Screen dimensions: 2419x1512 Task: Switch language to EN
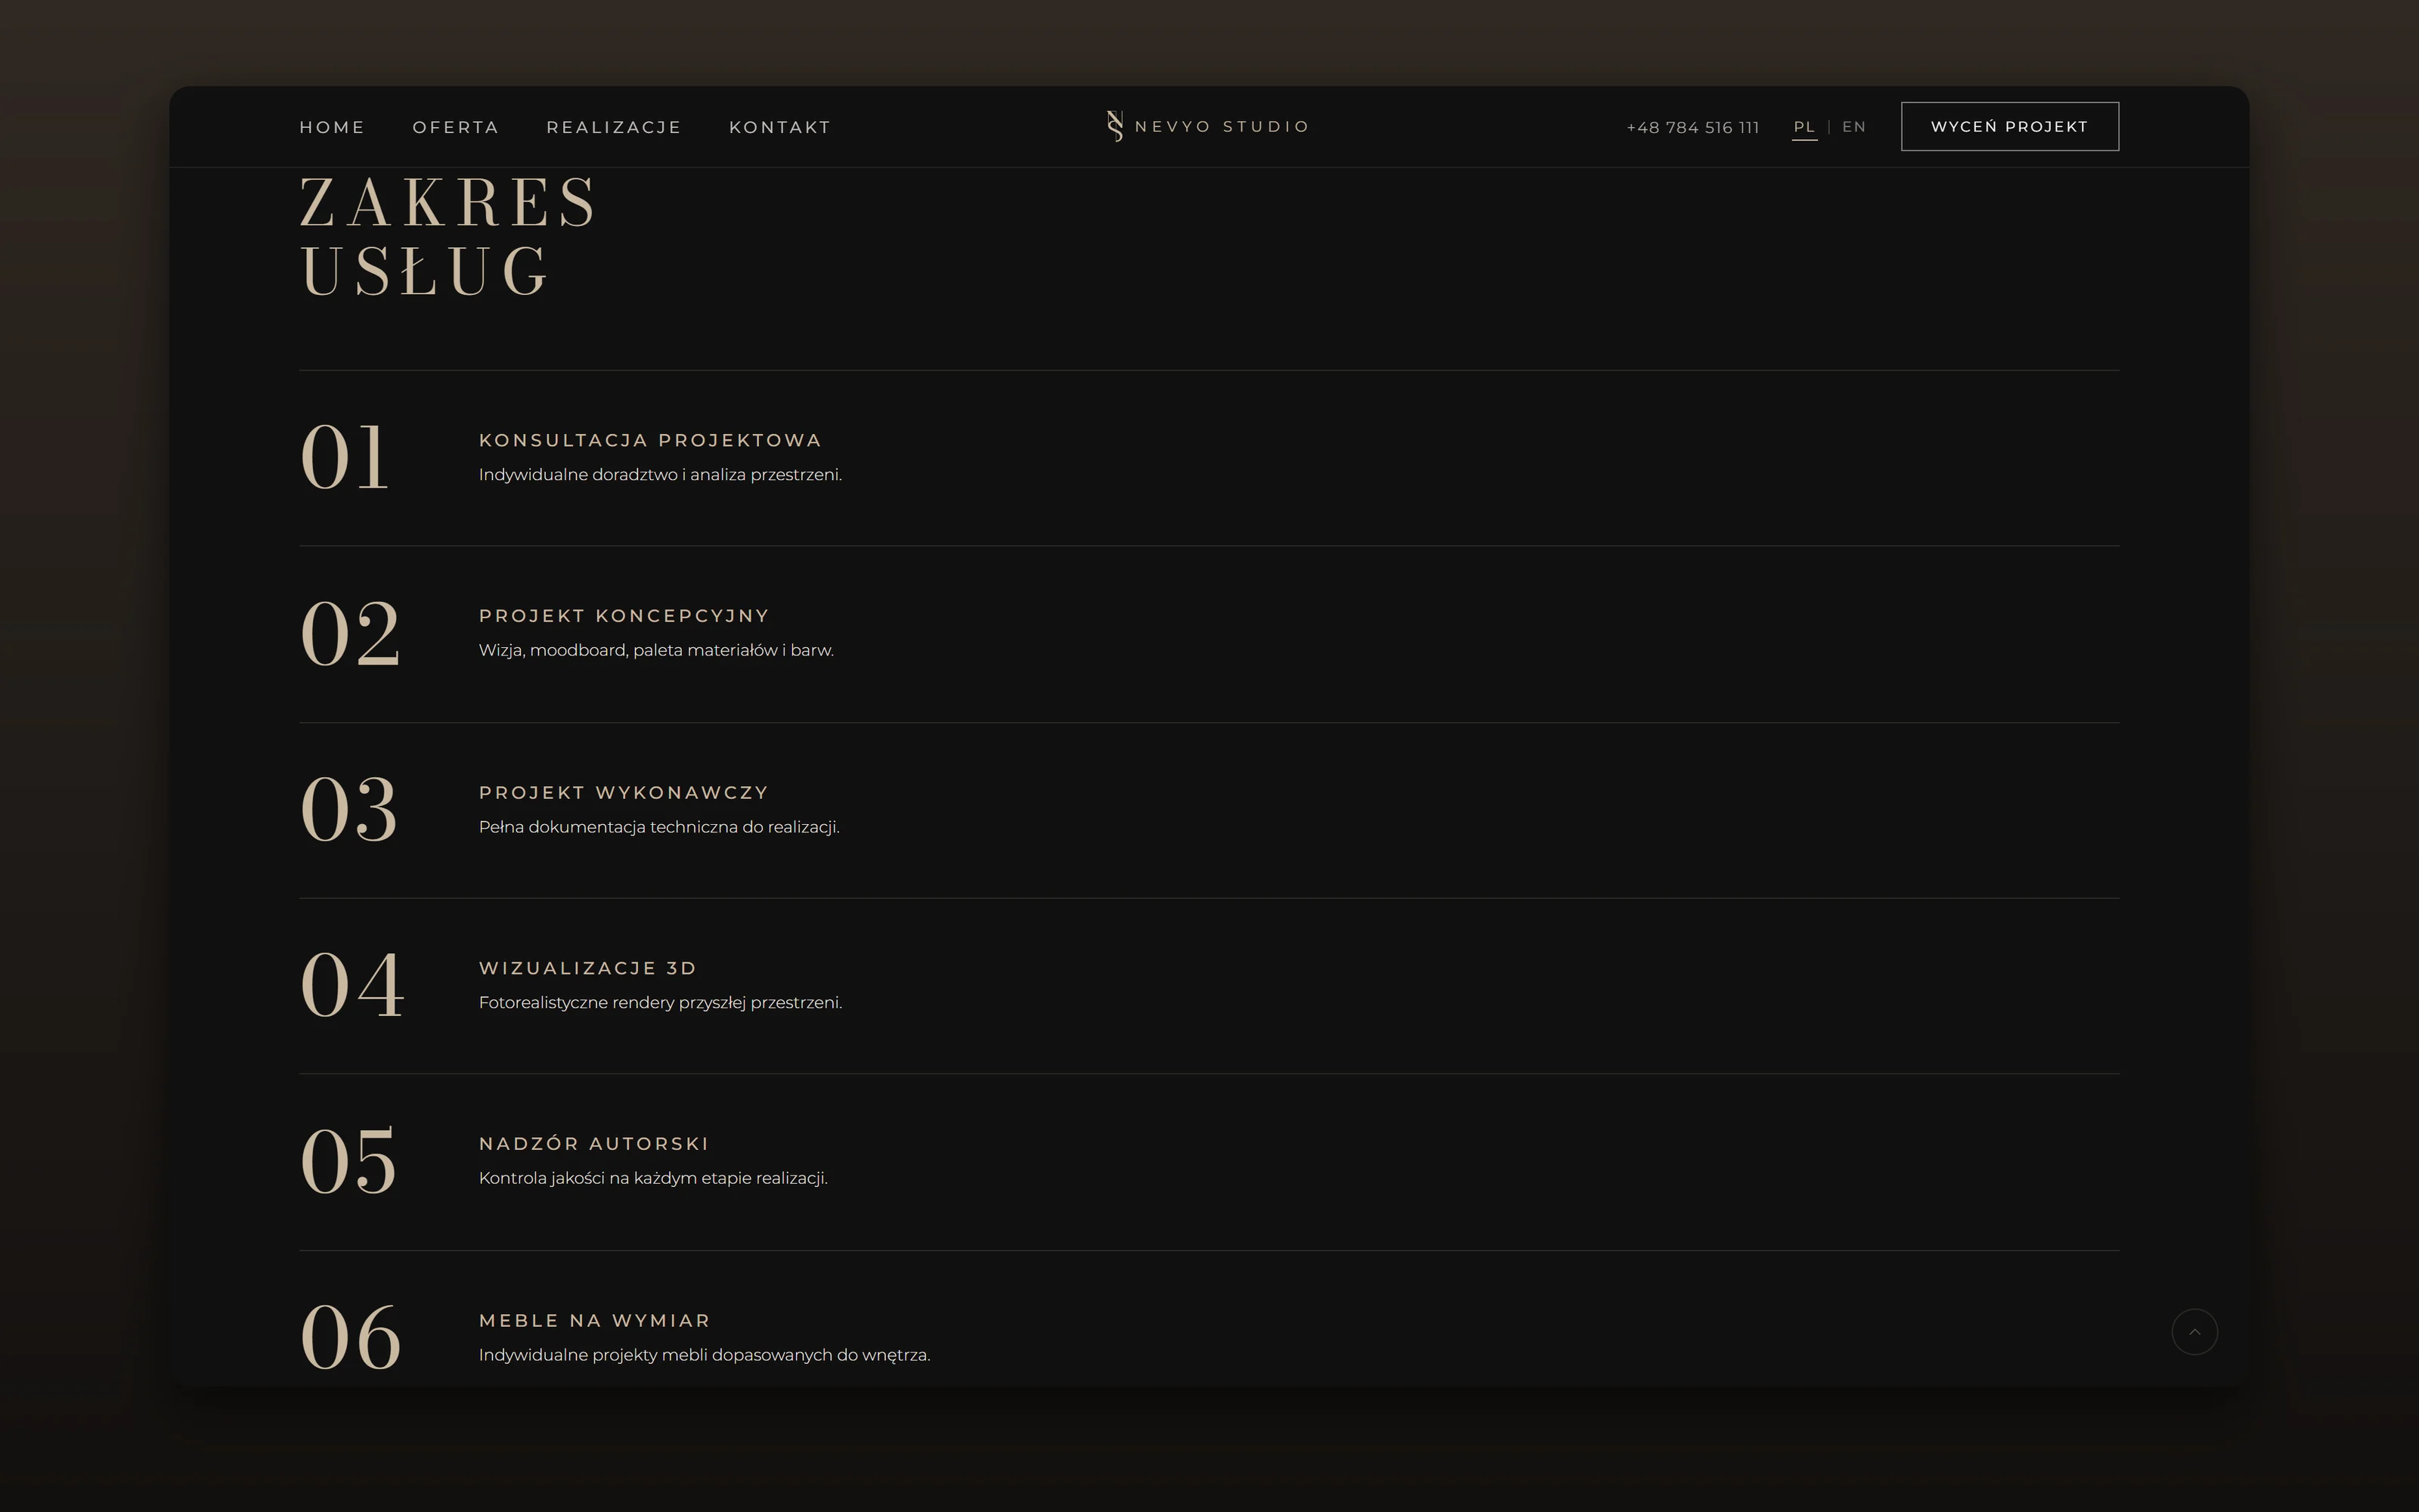(x=1854, y=127)
